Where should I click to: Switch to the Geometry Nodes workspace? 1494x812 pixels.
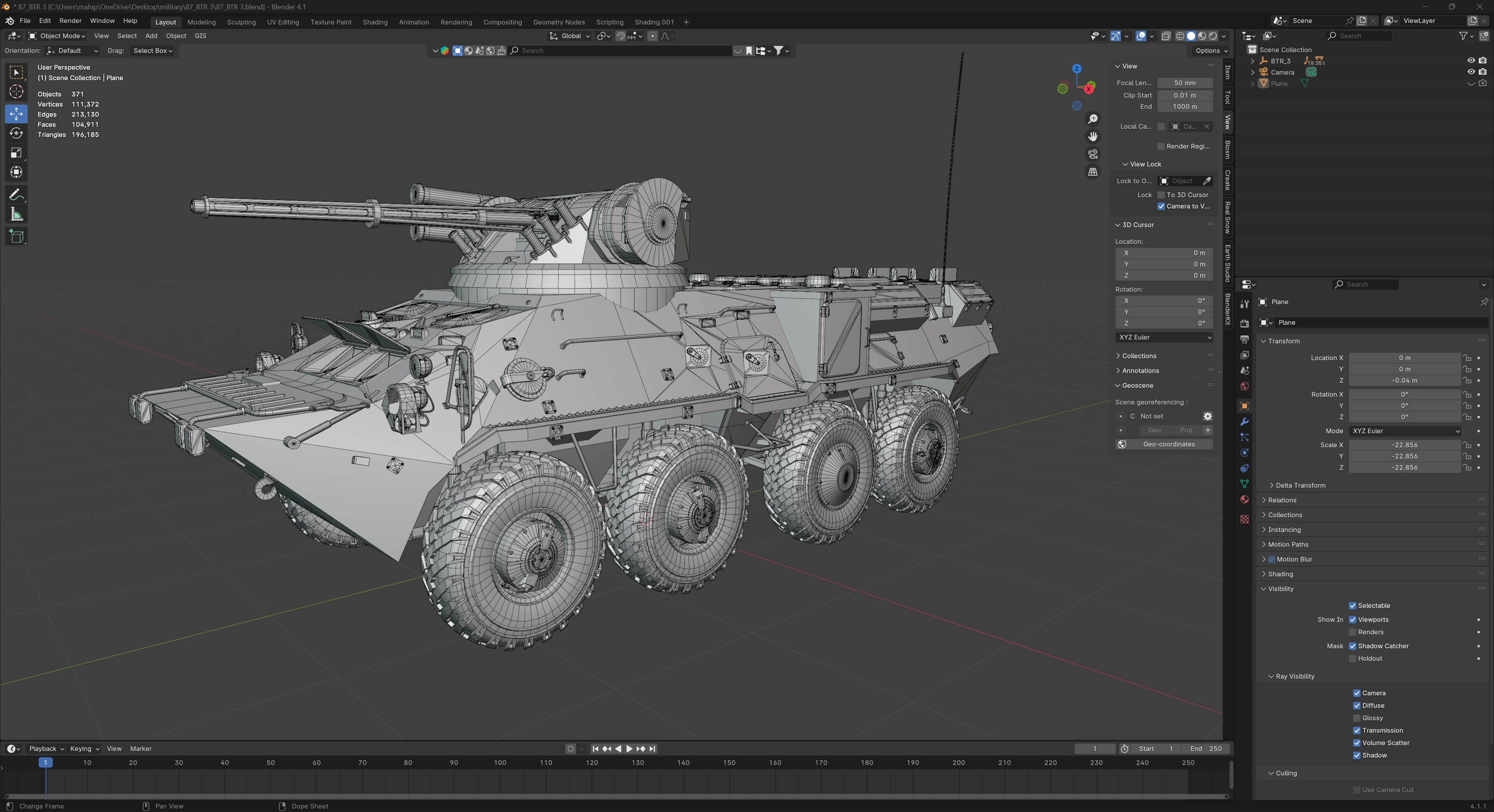[559, 22]
